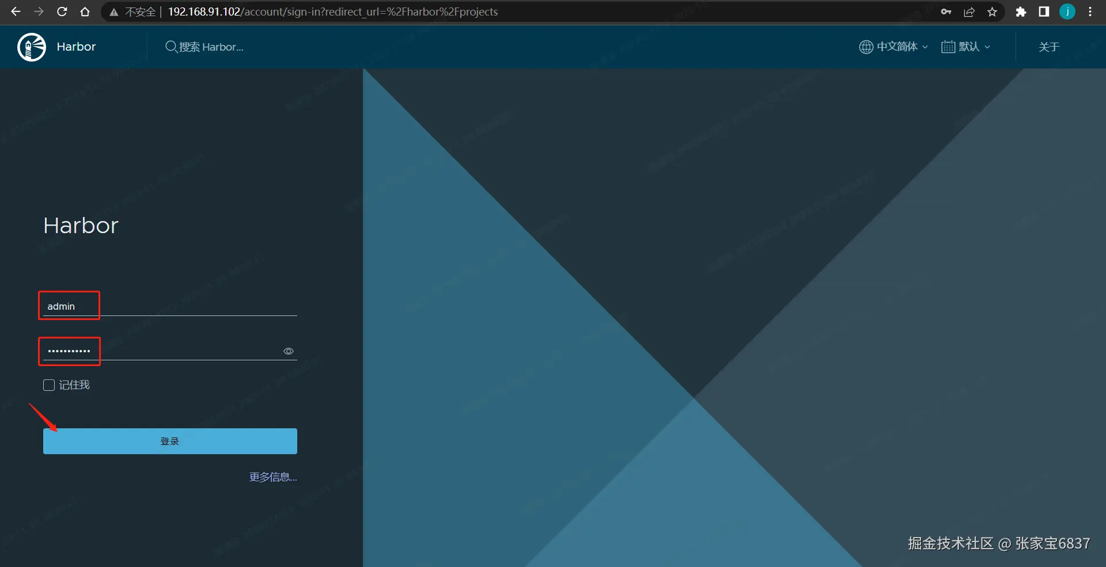The height and width of the screenshot is (567, 1106).
Task: Tick the 记住我 checkbox
Action: point(49,385)
